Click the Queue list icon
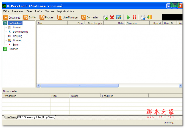 click(x=10, y=40)
